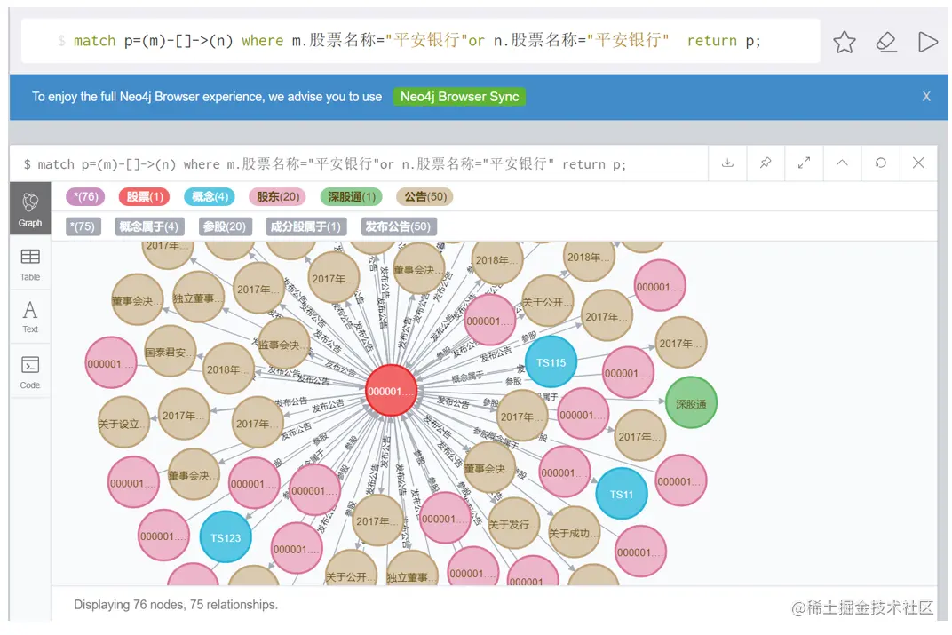Select the red central 000001 stock node
The height and width of the screenshot is (635, 952).
pos(391,391)
